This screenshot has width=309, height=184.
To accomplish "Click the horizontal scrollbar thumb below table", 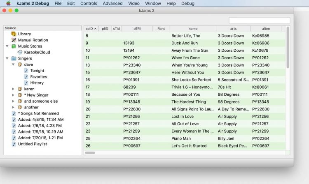I will [x=90, y=153].
